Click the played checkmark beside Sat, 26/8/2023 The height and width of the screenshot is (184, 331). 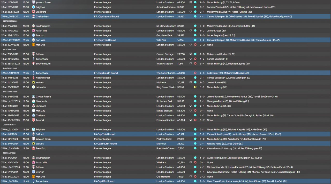tap(2, 12)
